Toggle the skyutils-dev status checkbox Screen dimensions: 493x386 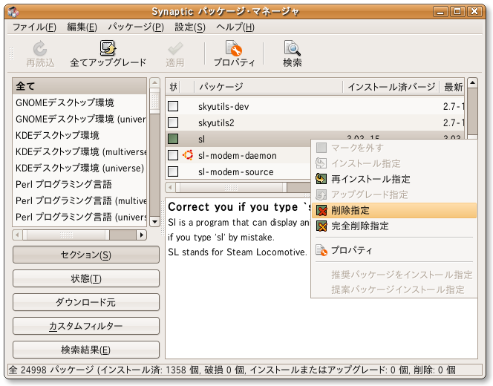173,106
